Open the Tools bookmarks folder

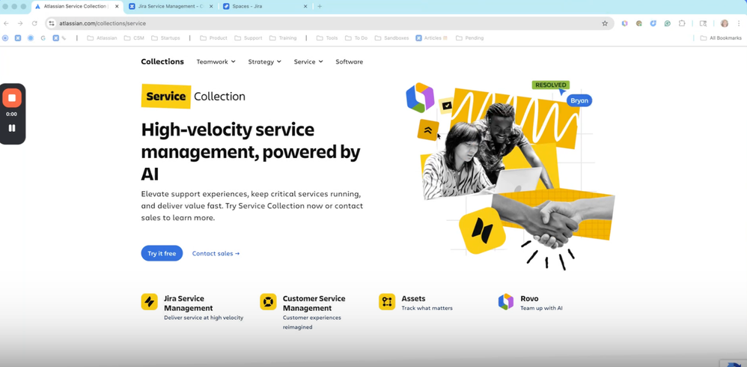tap(327, 38)
